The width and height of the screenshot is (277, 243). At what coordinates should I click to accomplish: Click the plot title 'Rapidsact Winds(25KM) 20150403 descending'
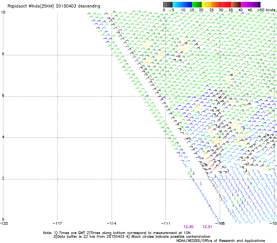pyautogui.click(x=54, y=6)
